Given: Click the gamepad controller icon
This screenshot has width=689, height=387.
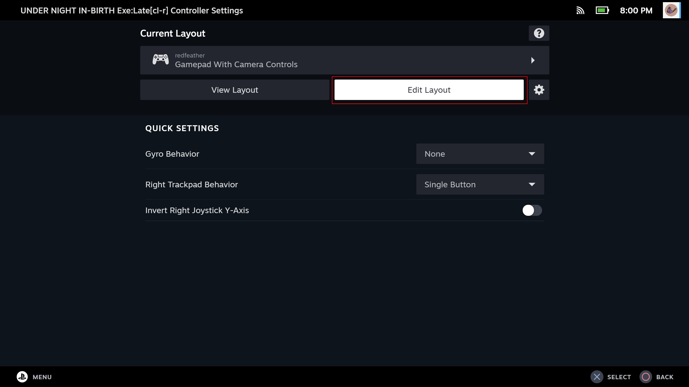Looking at the screenshot, I should coord(161,59).
